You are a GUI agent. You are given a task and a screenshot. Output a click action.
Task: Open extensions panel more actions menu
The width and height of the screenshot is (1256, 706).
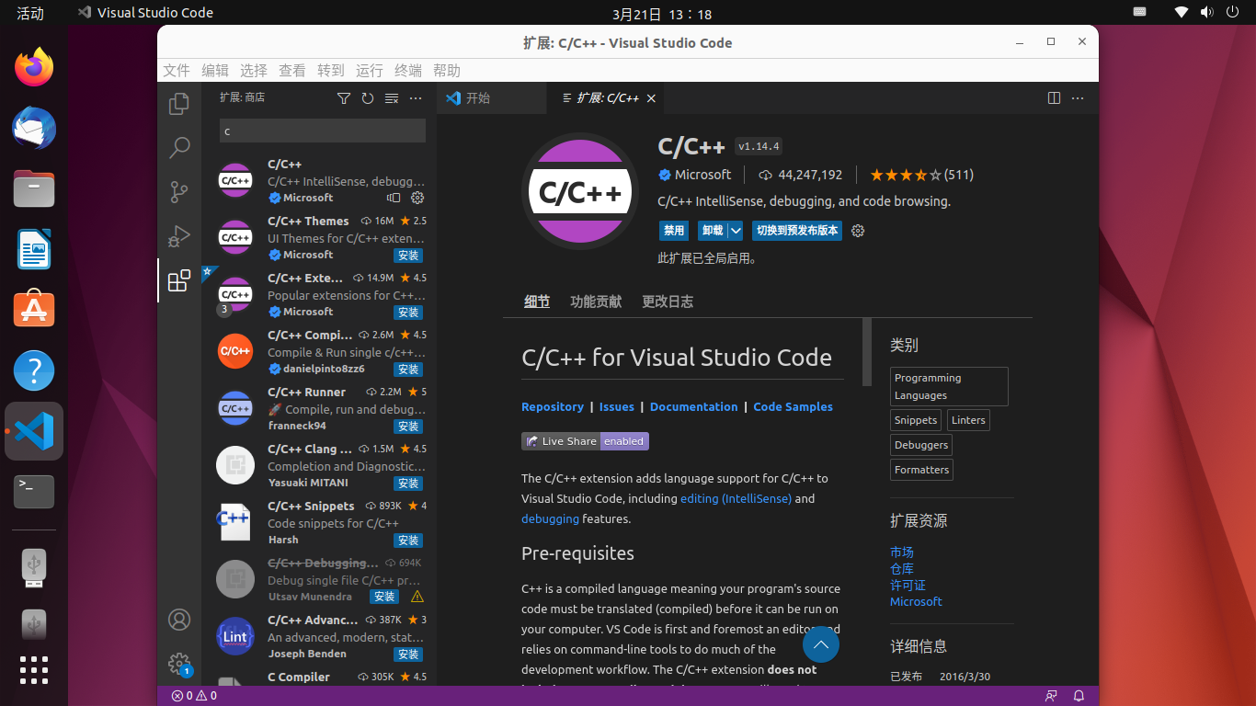coord(416,98)
